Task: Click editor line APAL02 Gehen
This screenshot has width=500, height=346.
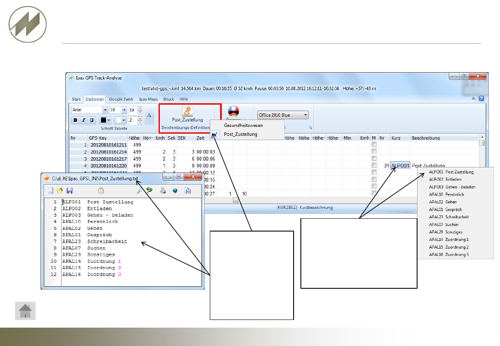Action: [82, 229]
